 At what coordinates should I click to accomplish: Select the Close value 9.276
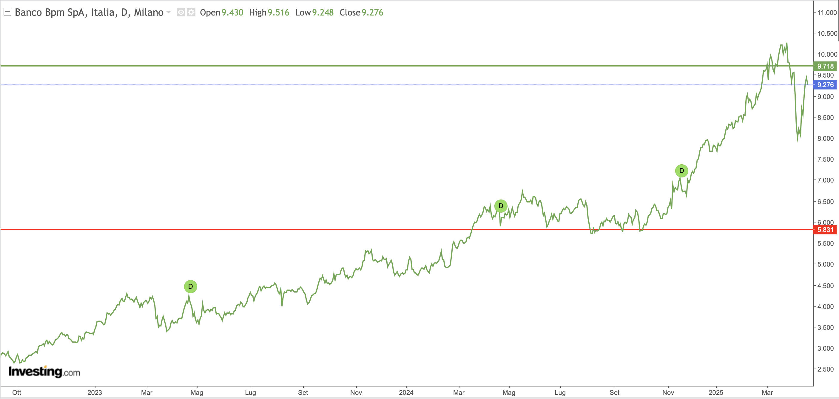click(x=372, y=12)
